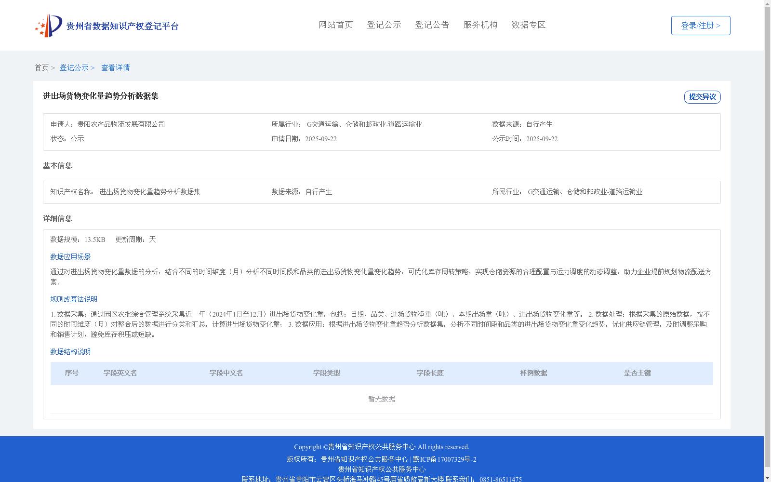This screenshot has width=771, height=482.
Task: Click the 字段英文名 column header
Action: [x=120, y=373]
